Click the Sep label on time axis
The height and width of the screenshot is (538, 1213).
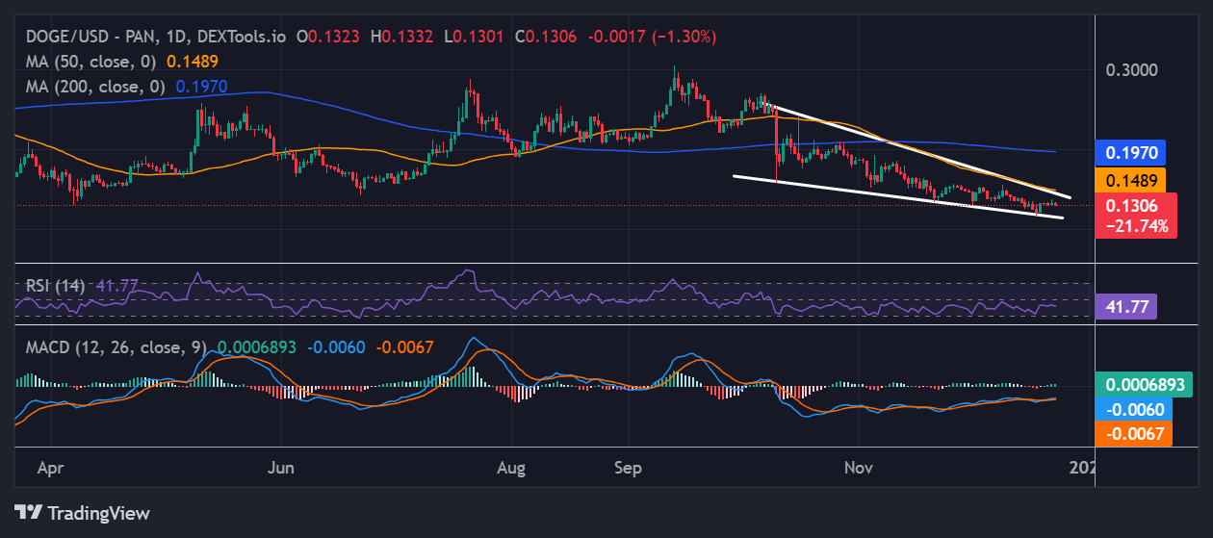pos(628,468)
